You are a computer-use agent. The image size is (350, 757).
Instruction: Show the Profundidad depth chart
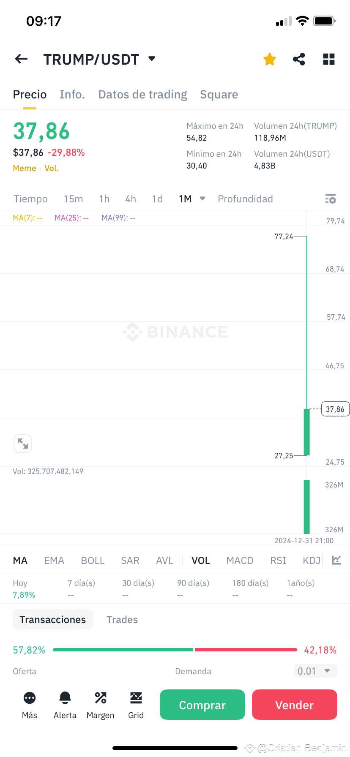coord(245,199)
